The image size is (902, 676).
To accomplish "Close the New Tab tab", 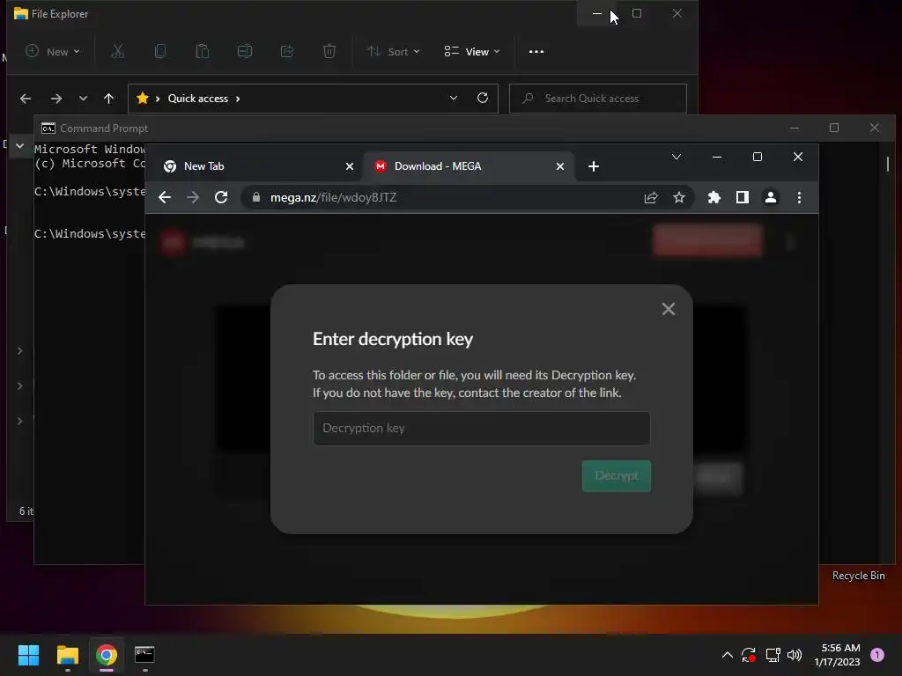I will point(349,166).
